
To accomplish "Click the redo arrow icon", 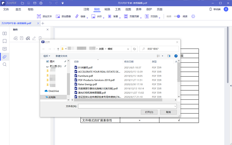I will (x=56, y=3).
